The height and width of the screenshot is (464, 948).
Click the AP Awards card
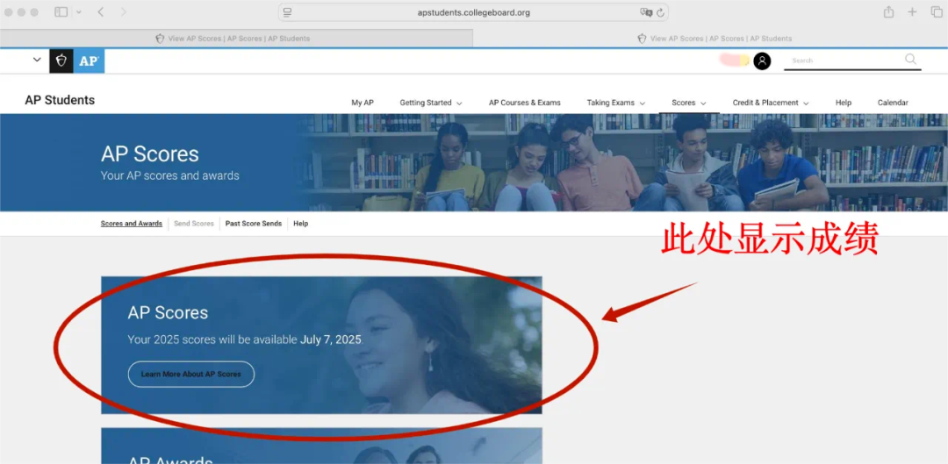(321, 446)
